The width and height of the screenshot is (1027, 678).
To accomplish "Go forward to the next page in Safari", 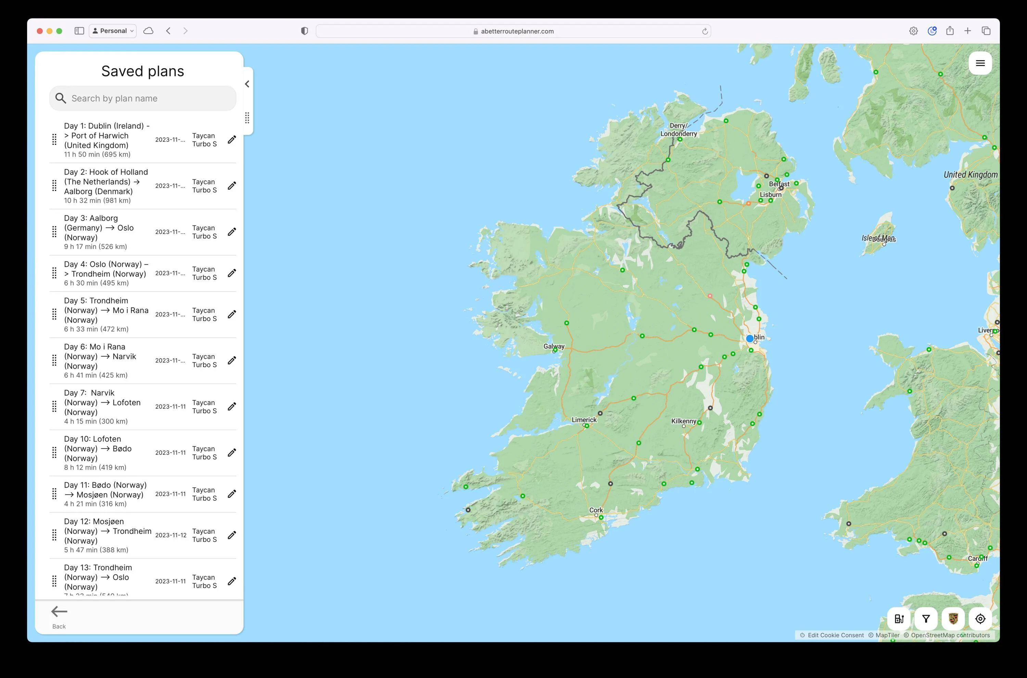I will pos(186,31).
